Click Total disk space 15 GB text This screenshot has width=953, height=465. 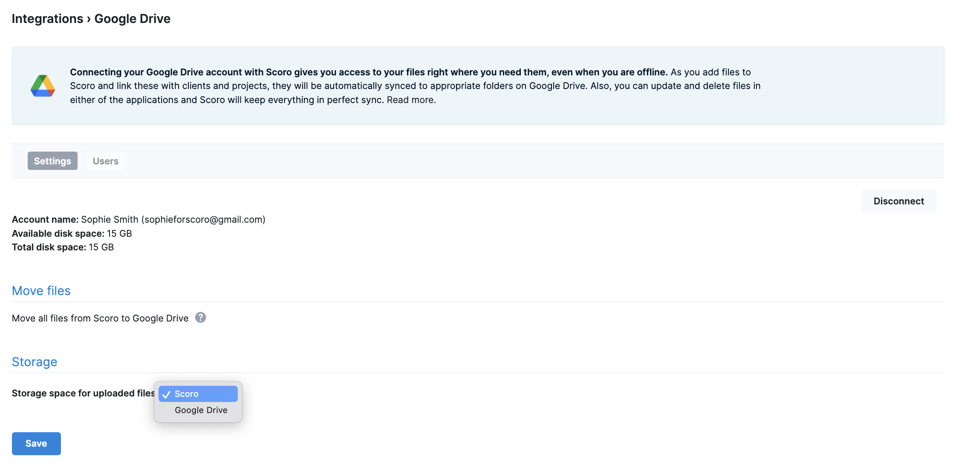pyautogui.click(x=63, y=247)
